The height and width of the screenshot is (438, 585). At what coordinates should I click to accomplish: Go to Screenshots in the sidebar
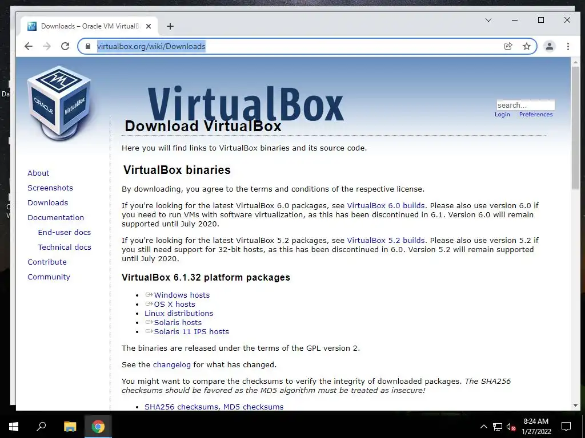pos(50,188)
